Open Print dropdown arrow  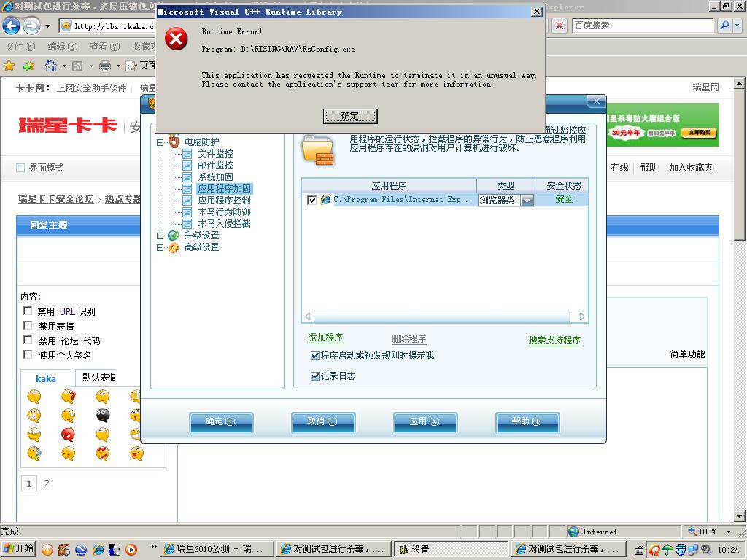pyautogui.click(x=118, y=66)
